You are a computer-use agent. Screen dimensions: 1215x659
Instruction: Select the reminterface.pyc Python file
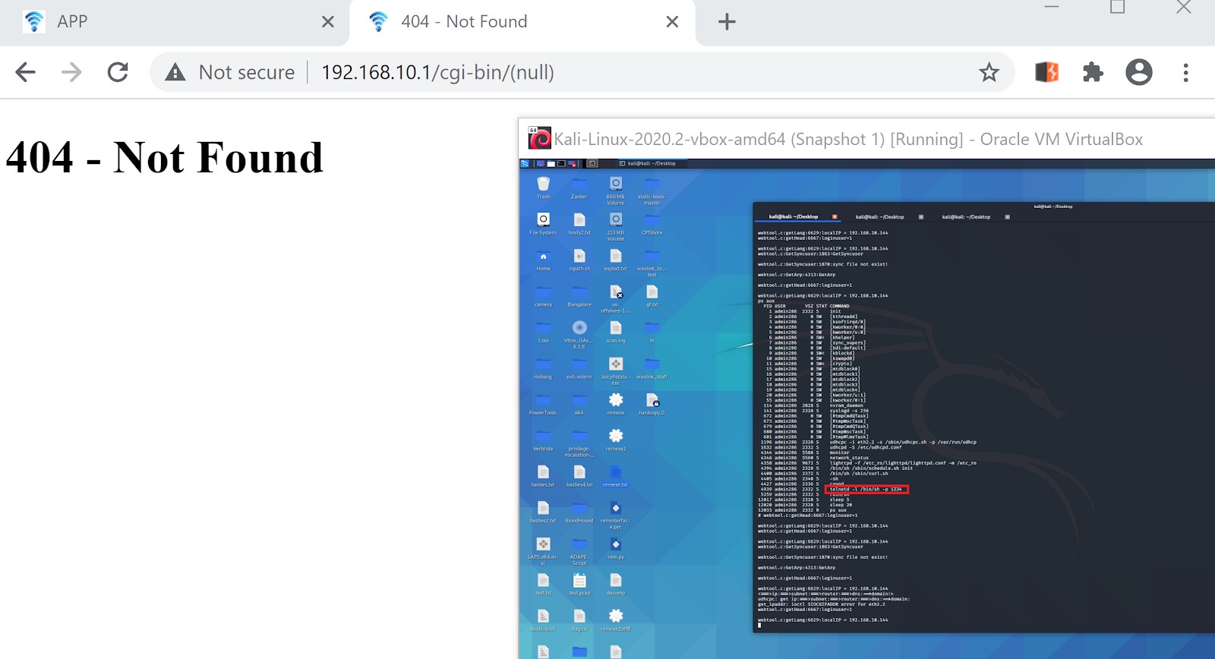point(616,515)
